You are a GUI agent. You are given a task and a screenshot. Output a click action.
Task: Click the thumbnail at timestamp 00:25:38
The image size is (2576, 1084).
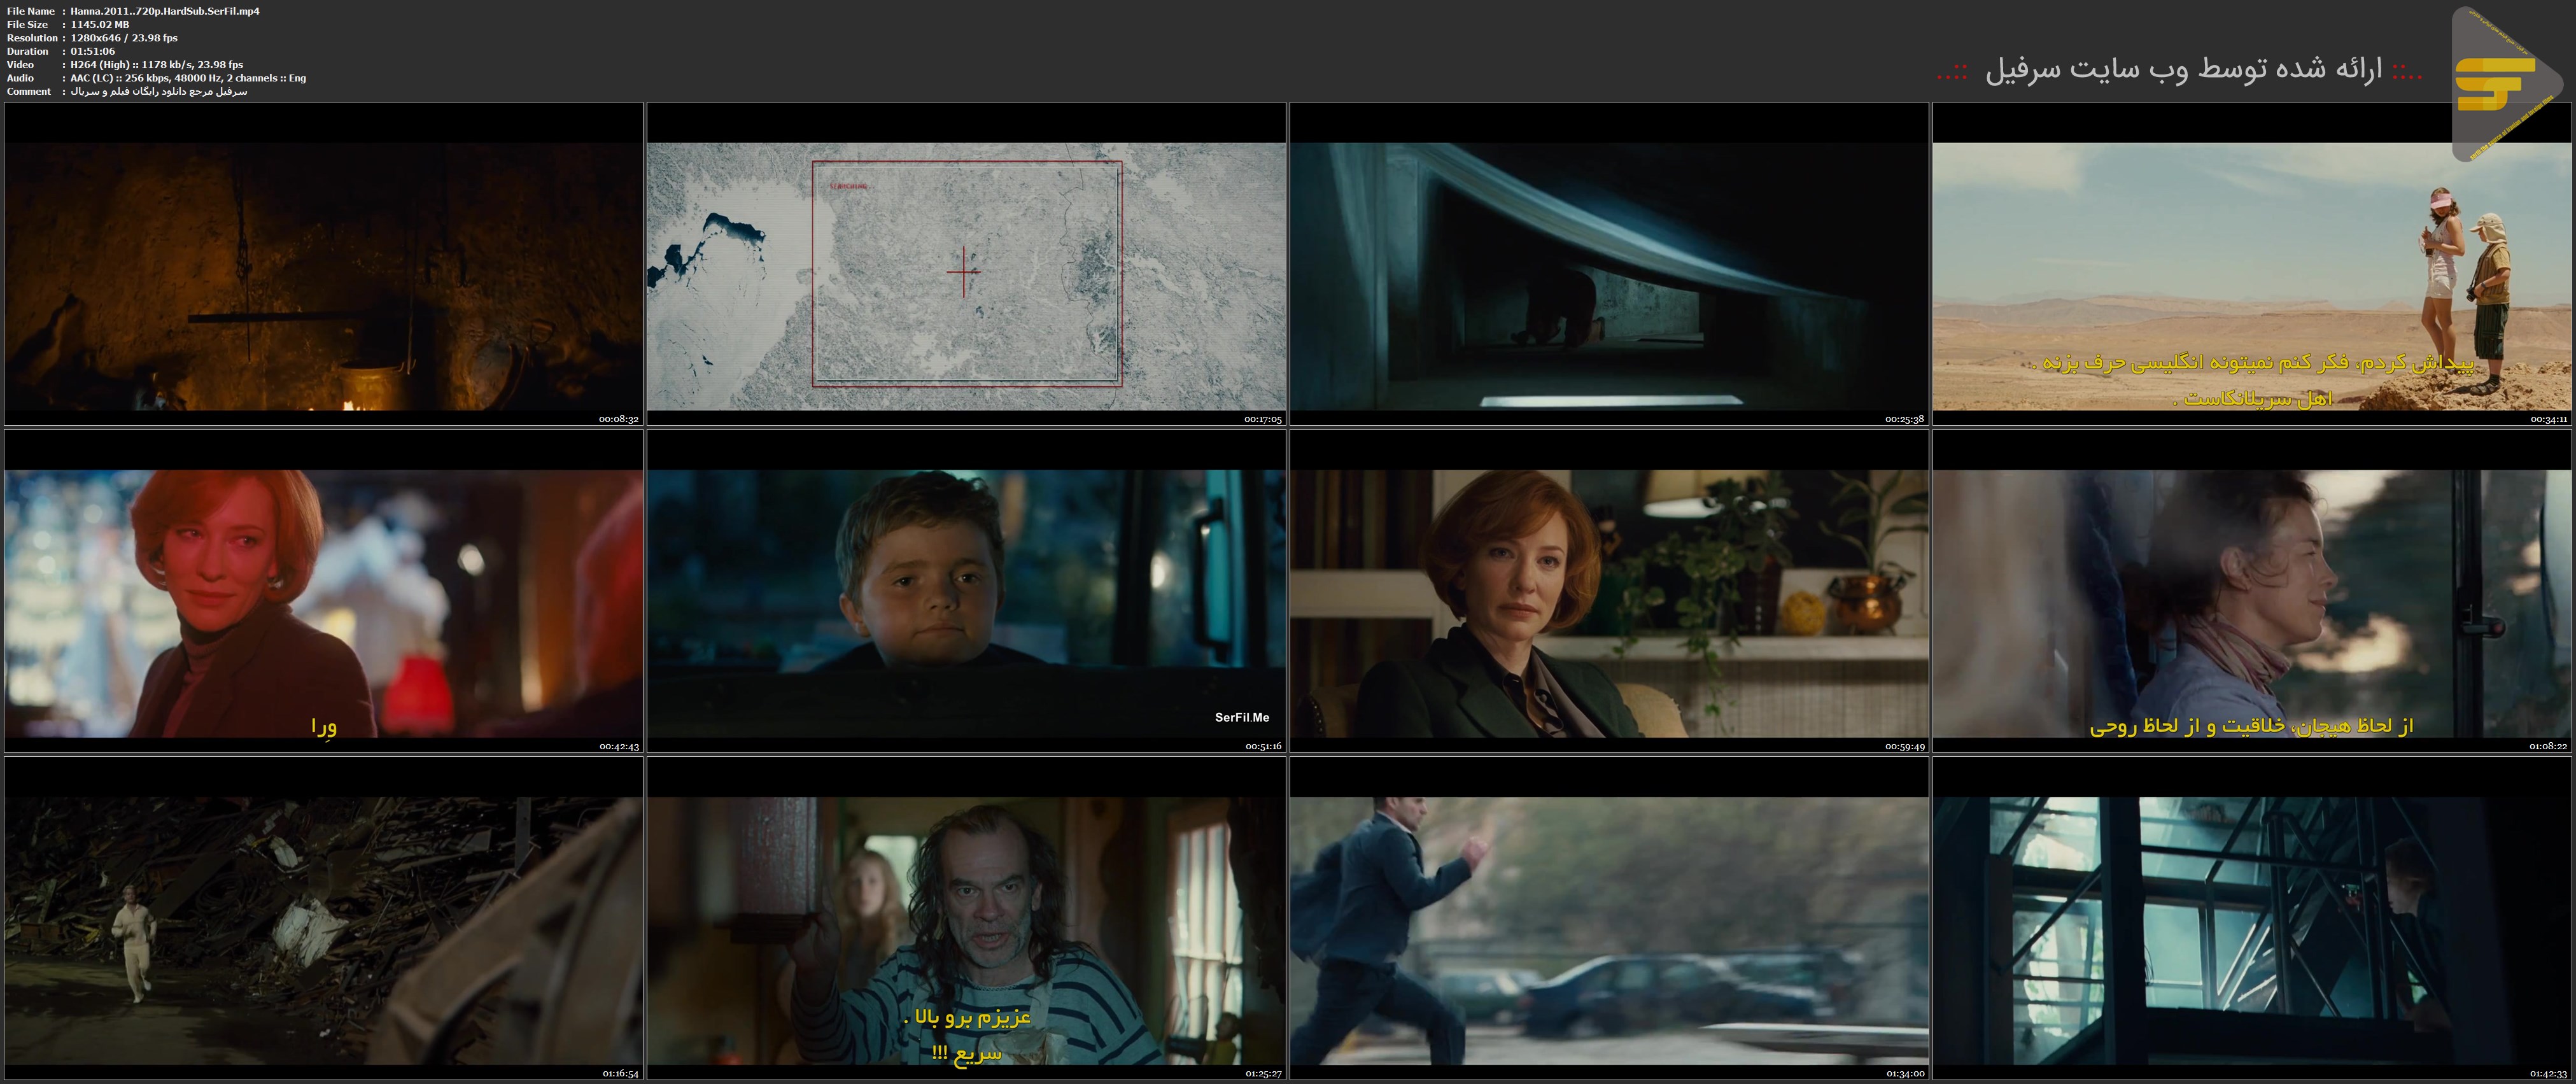point(1608,264)
